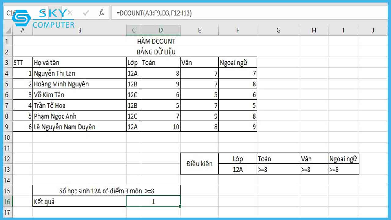
Task: Click the criteria "12A" cell in row 13
Action: point(238,169)
